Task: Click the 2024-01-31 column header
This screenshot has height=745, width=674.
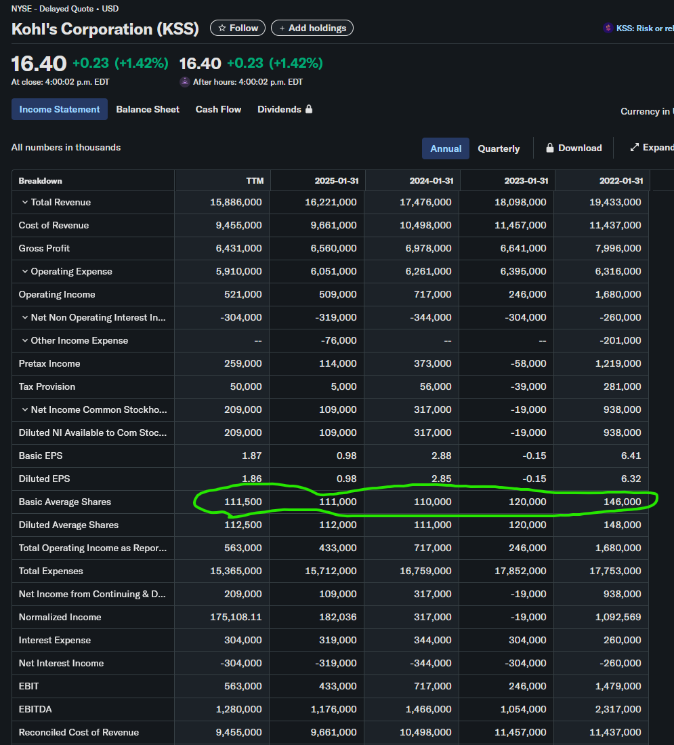Action: [431, 181]
